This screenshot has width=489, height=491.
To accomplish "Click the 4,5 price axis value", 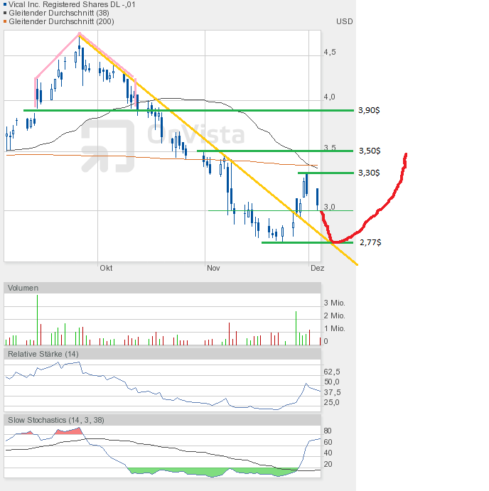I will tap(330, 52).
